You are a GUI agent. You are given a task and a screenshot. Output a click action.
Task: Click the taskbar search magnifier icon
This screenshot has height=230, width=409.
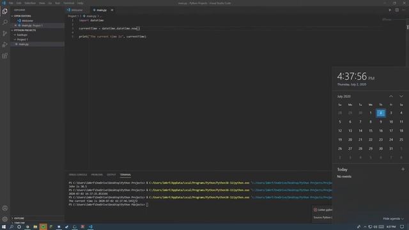click(12, 227)
